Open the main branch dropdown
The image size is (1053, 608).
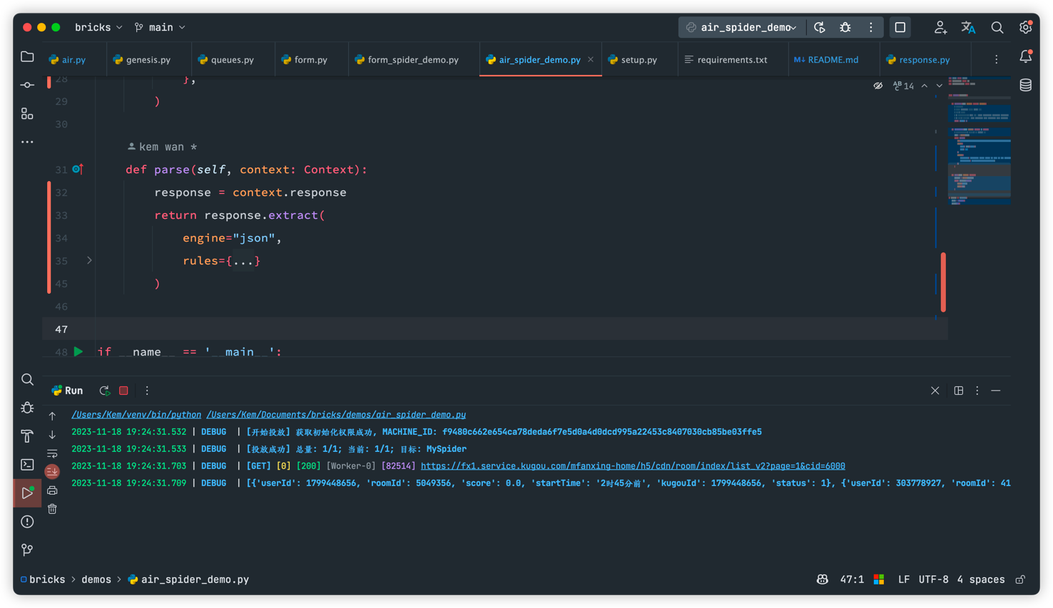160,27
